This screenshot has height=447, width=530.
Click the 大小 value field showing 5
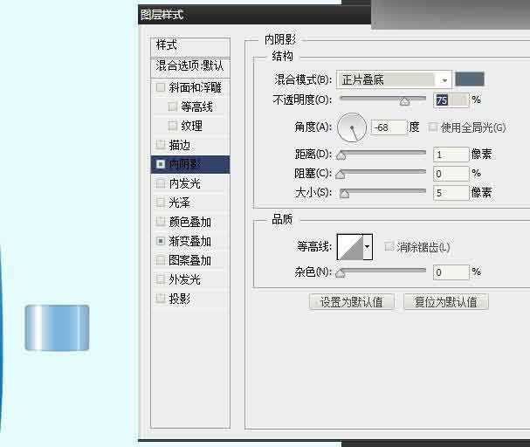[451, 193]
